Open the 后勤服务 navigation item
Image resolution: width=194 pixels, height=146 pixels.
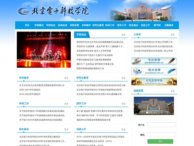pos(169,25)
